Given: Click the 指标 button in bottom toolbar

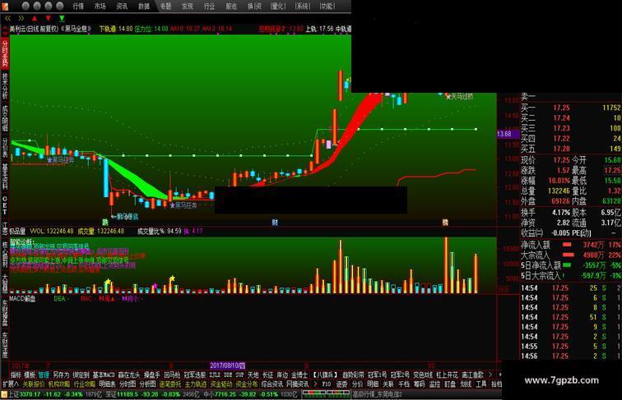Looking at the screenshot, I should coord(16,375).
